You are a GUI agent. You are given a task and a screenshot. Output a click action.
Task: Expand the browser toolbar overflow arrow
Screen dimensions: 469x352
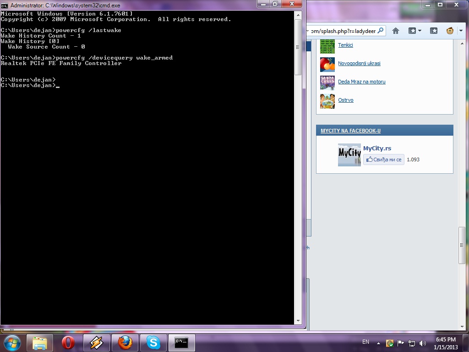pyautogui.click(x=461, y=31)
